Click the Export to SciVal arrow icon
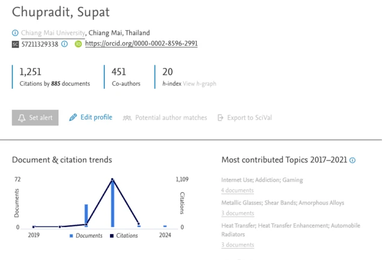Image resolution: width=385 pixels, height=260 pixels. pos(221,118)
